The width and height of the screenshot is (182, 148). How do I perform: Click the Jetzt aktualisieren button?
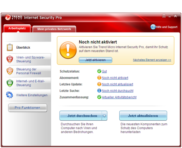(x=143, y=116)
